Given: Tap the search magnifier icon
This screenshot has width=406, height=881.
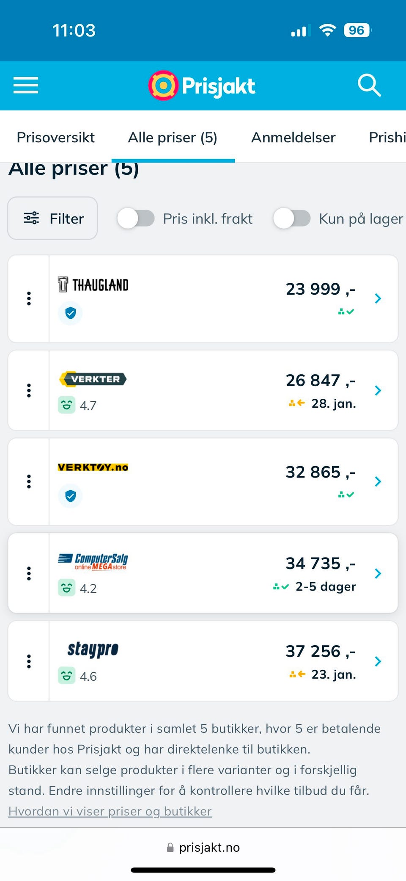Looking at the screenshot, I should pos(369,85).
